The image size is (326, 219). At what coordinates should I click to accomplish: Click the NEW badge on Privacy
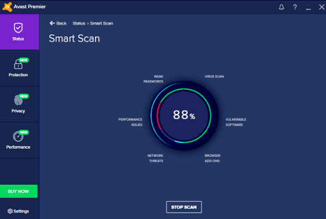pyautogui.click(x=23, y=96)
